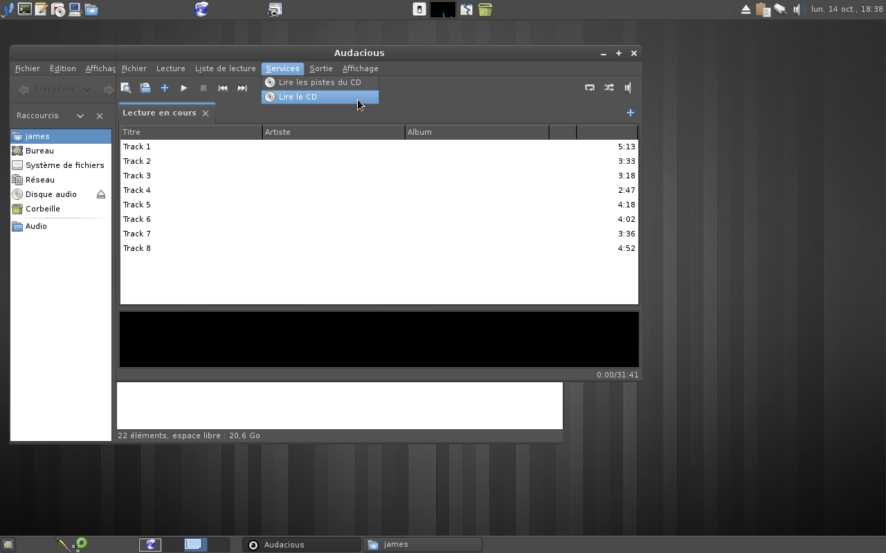This screenshot has width=886, height=553.
Task: Select Track 4 in the playlist
Action: point(379,190)
